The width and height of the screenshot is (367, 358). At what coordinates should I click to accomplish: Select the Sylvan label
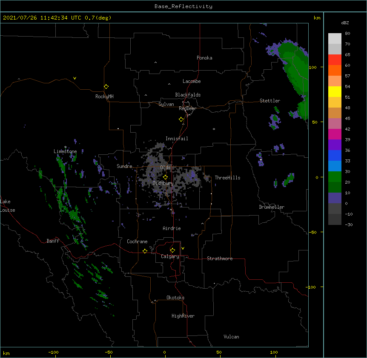pyautogui.click(x=166, y=104)
